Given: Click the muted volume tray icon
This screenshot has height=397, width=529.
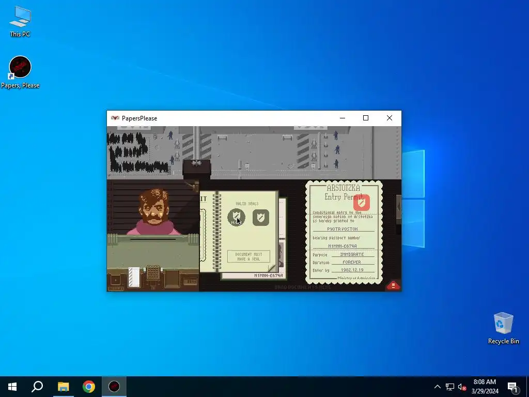Looking at the screenshot, I should pos(462,387).
